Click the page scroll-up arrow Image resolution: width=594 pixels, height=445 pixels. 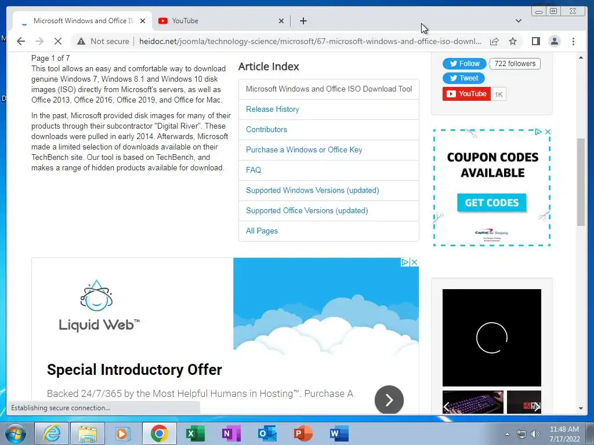point(581,57)
